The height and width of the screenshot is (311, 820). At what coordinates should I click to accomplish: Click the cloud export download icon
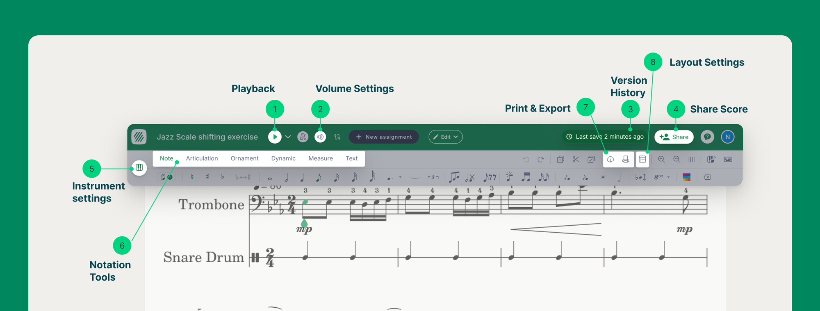tap(610, 160)
